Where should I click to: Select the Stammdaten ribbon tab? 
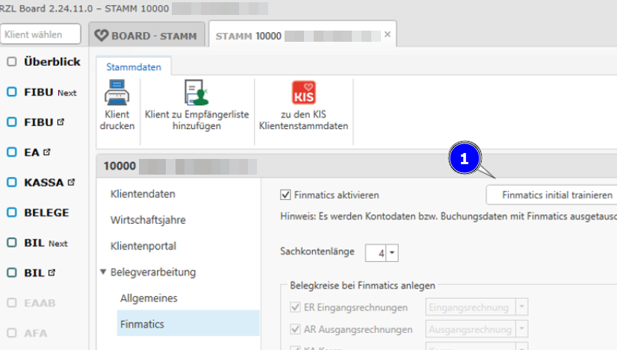pyautogui.click(x=134, y=66)
